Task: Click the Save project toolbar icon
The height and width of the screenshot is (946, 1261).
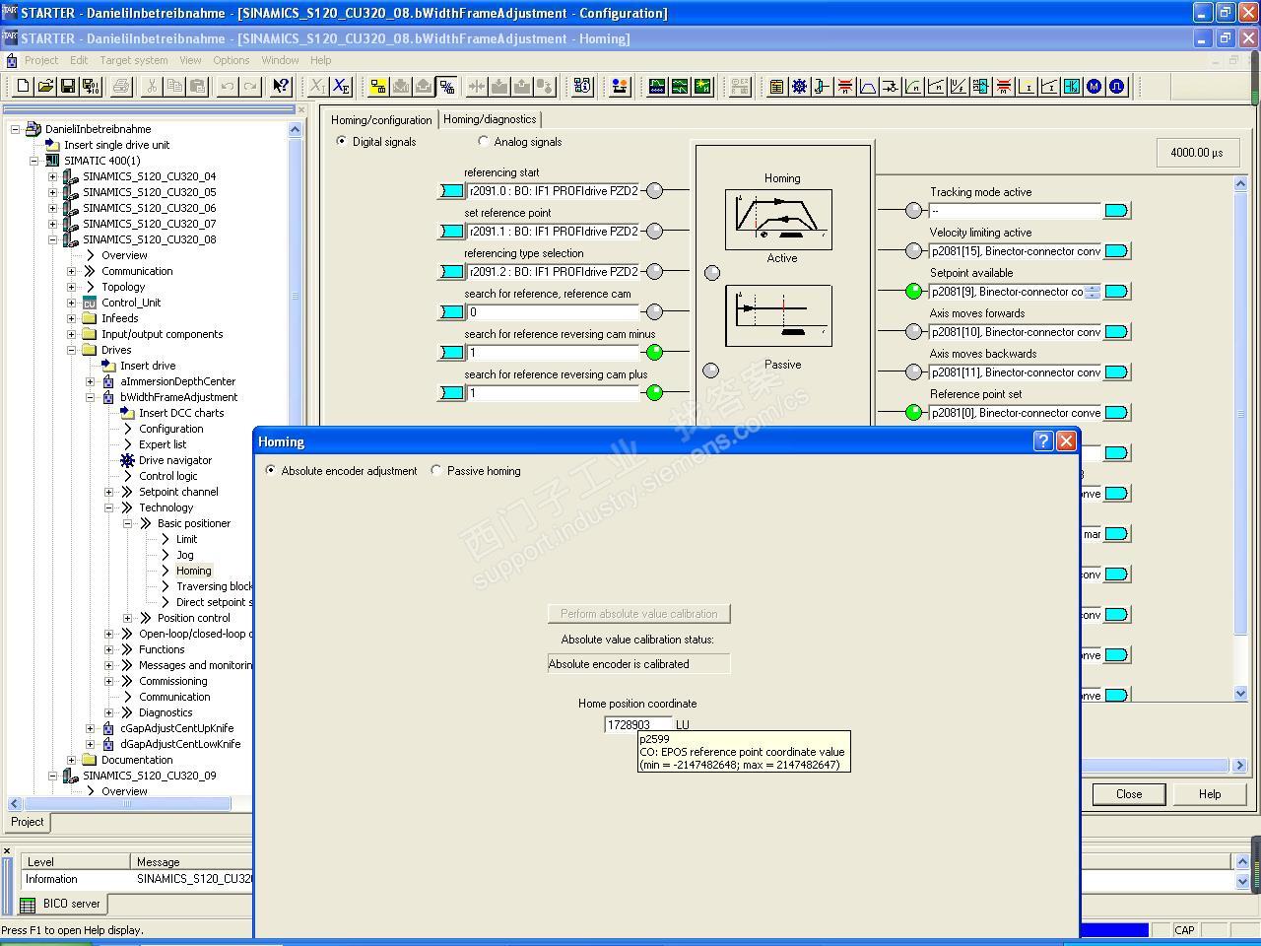Action: tap(68, 87)
